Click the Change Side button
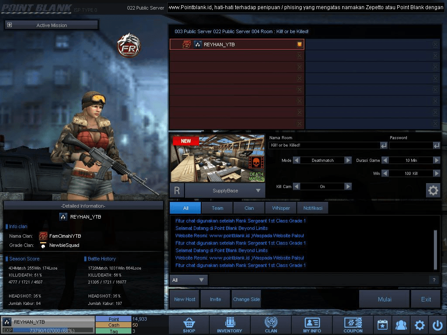447x335 pixels. tap(246, 299)
